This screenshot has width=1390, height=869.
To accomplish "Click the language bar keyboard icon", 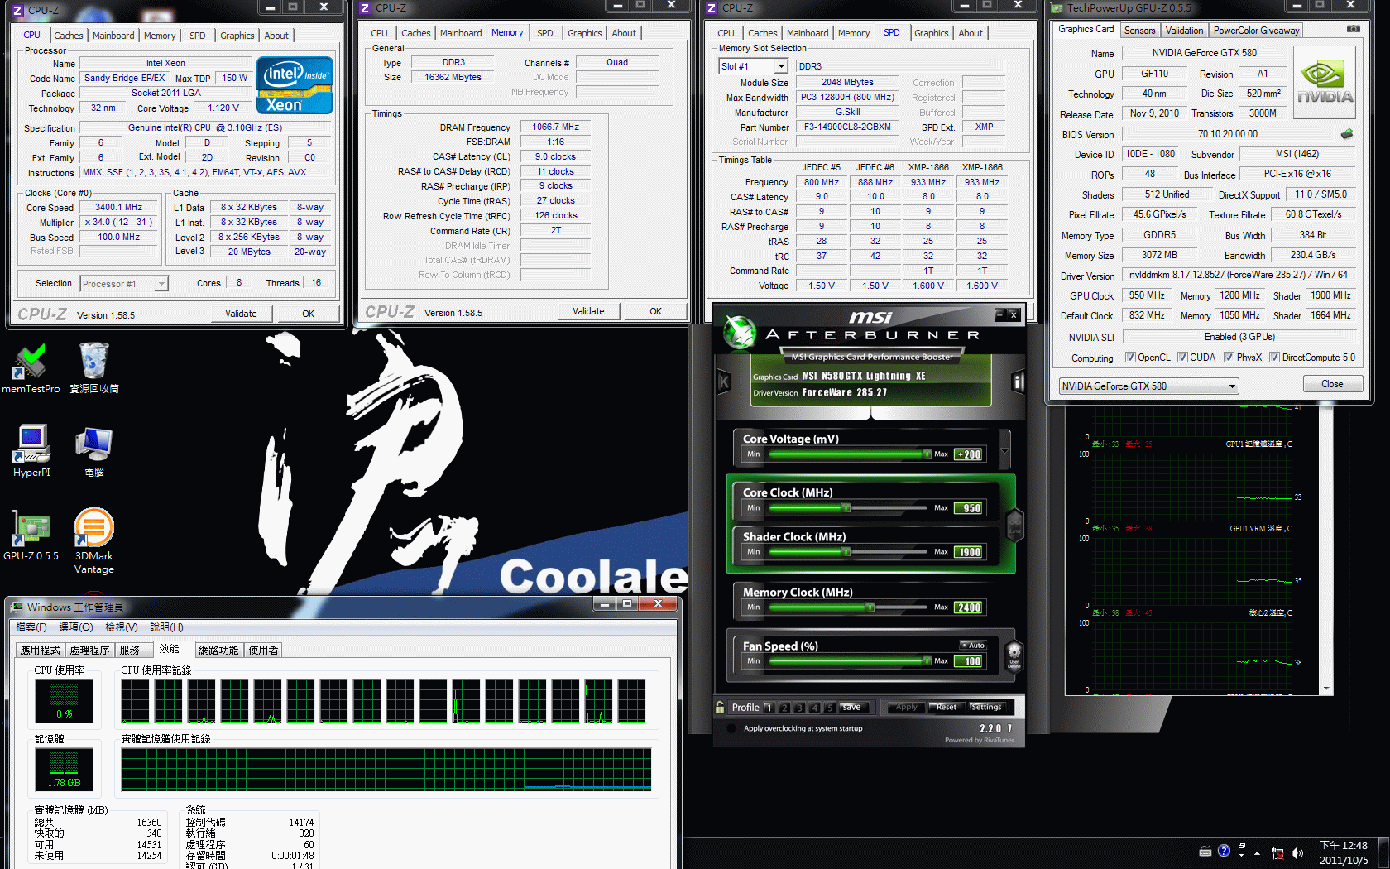I will pos(1205,851).
